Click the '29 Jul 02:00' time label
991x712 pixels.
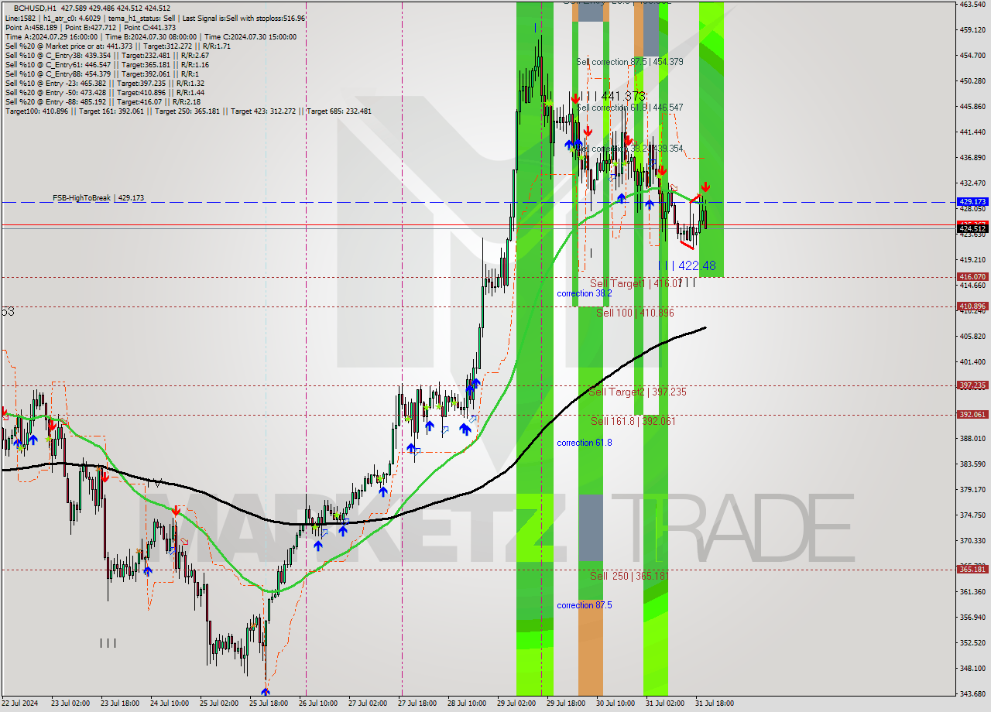click(x=516, y=703)
